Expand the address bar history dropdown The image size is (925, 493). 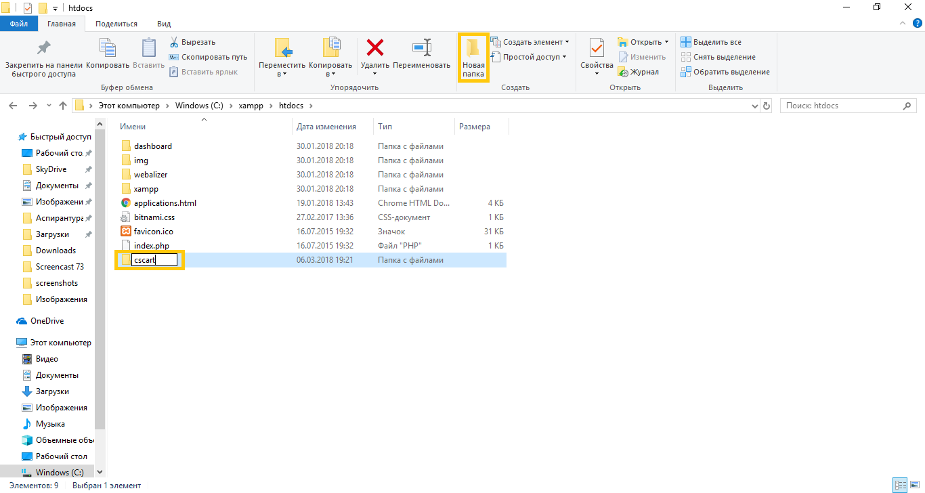tap(756, 106)
